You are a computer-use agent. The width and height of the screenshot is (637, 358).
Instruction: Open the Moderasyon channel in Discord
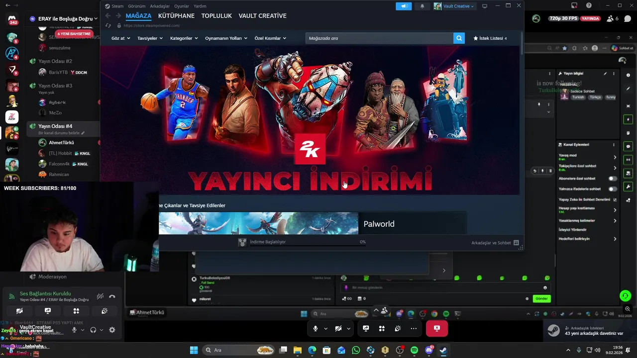tap(52, 276)
